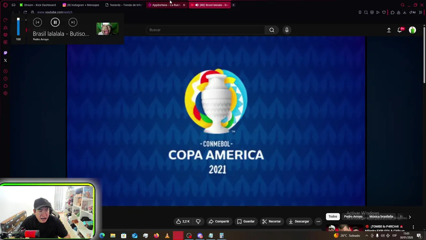Open Microsoft Edge from taskbar
This screenshot has width=426, height=240.
(102, 236)
